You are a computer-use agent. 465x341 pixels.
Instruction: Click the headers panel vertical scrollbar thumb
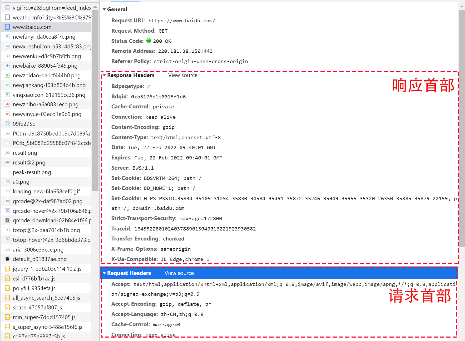click(462, 128)
